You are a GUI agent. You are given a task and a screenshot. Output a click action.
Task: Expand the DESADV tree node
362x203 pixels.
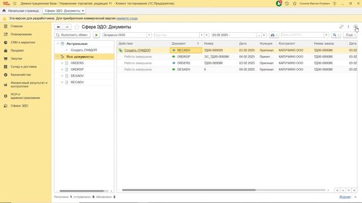pos(62,76)
